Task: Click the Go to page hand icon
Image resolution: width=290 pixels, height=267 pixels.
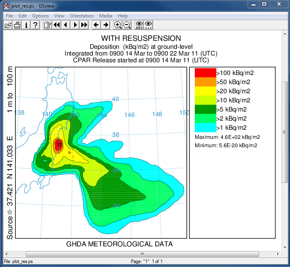Action: pyautogui.click(x=47, y=25)
